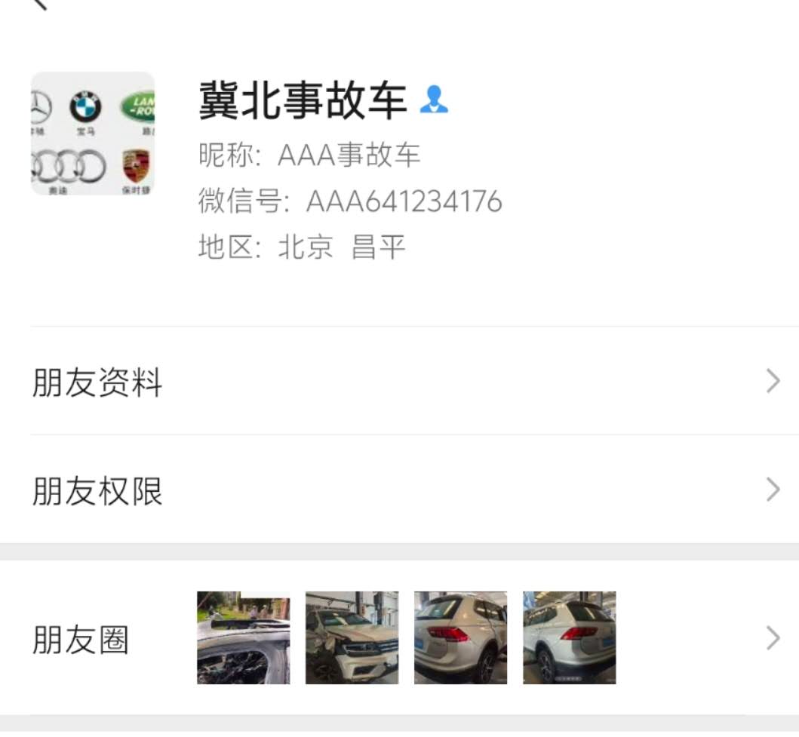
Task: View the burnt car Moments thumbnail
Action: tap(244, 637)
